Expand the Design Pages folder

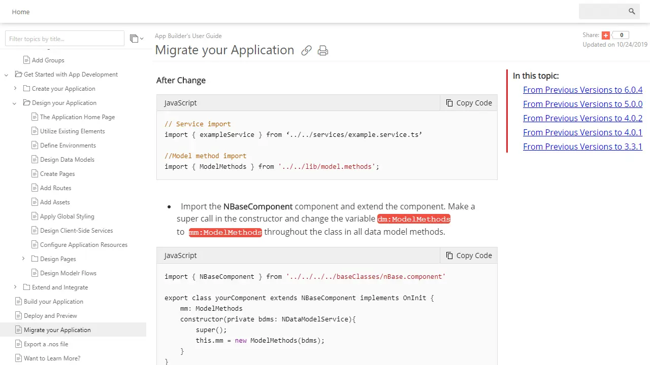point(23,259)
